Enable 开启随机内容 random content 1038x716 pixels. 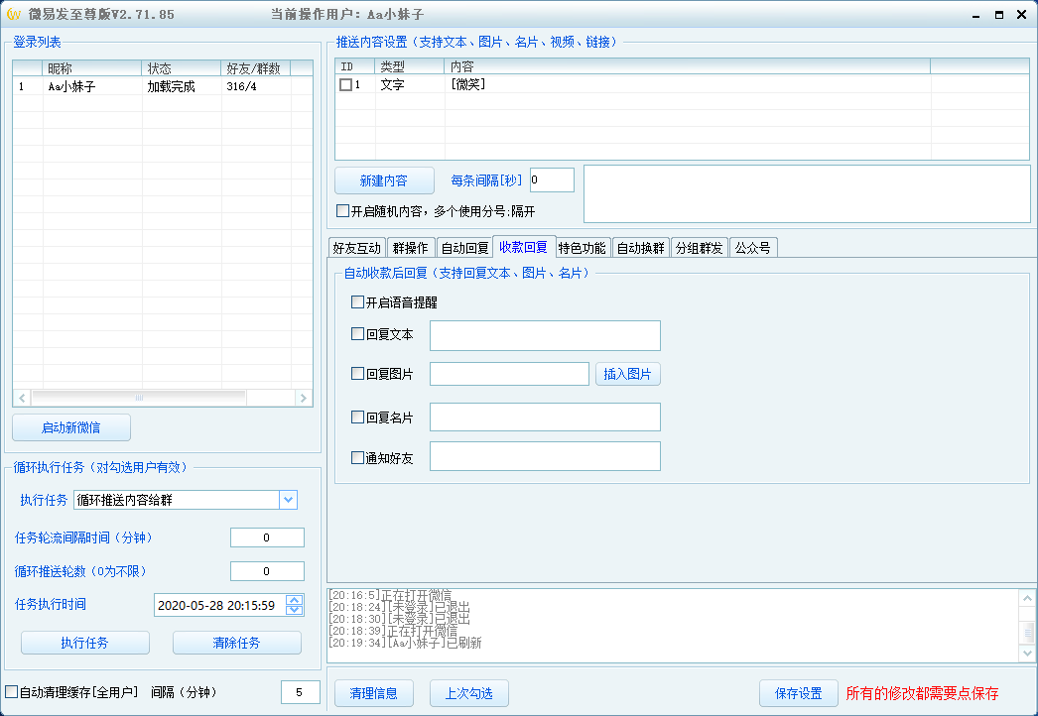point(341,210)
